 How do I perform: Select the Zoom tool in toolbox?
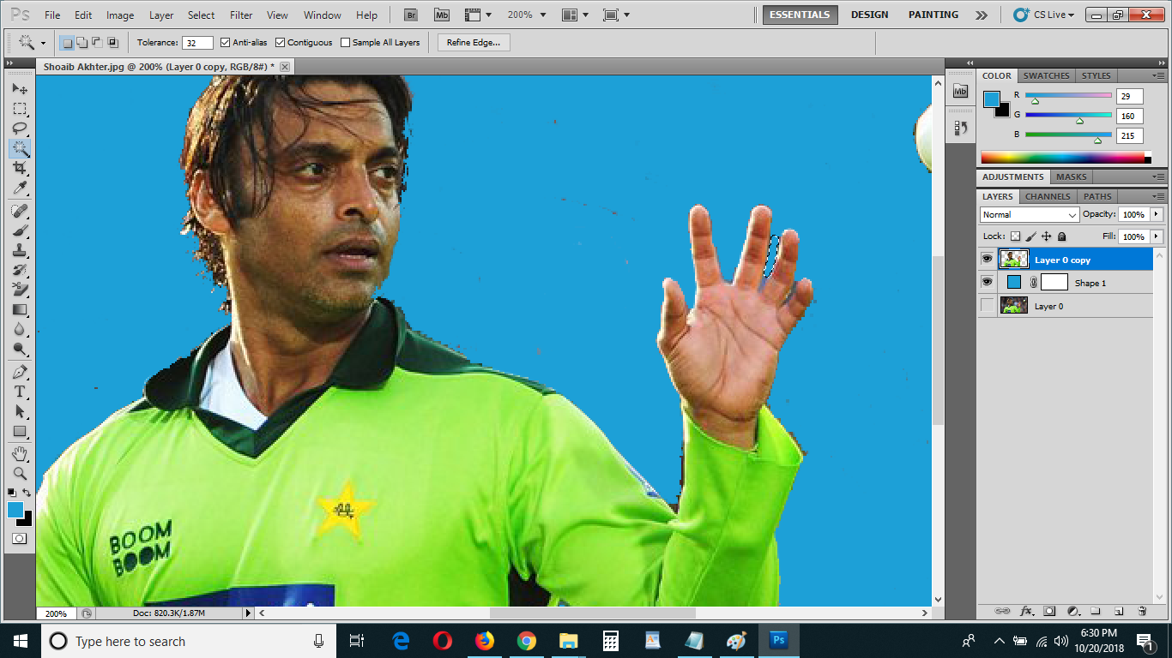[19, 473]
